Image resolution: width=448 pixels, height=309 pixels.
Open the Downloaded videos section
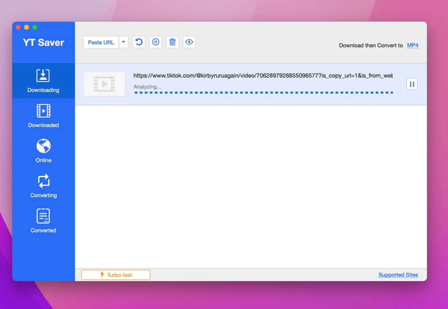43,116
